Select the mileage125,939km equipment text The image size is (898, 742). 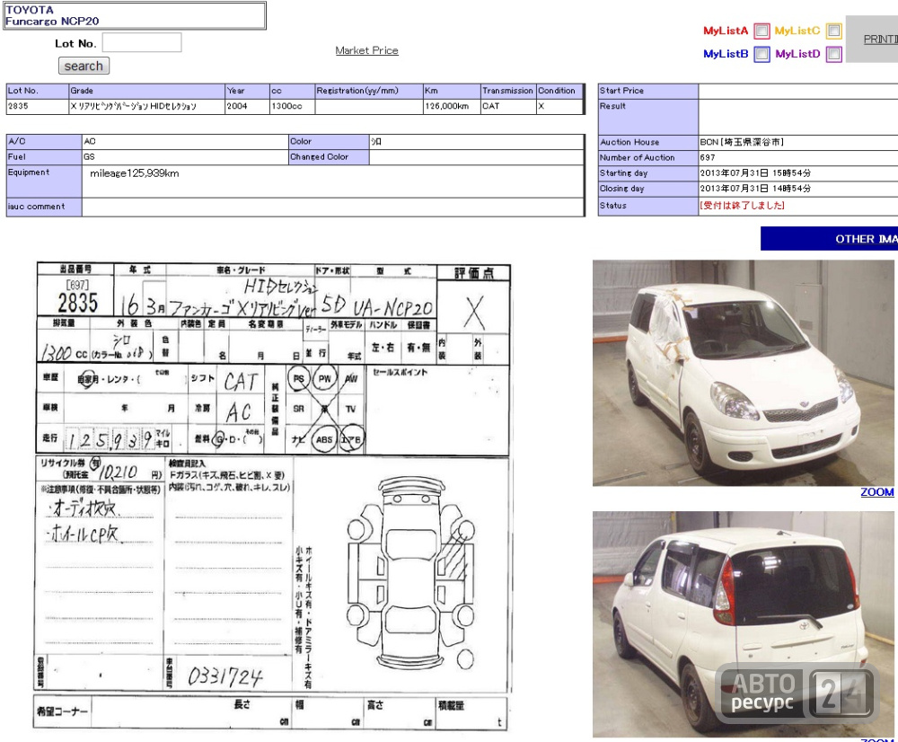(x=134, y=173)
